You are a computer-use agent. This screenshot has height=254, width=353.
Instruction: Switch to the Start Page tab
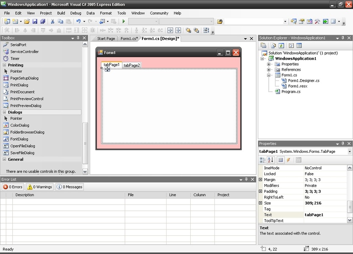[x=106, y=39]
